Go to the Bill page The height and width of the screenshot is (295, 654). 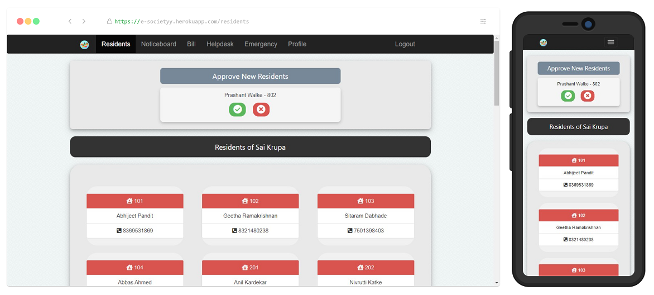point(191,44)
